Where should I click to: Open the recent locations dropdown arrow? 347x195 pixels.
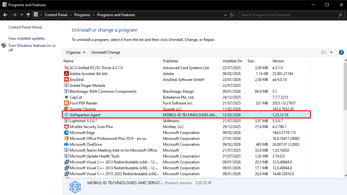point(22,15)
